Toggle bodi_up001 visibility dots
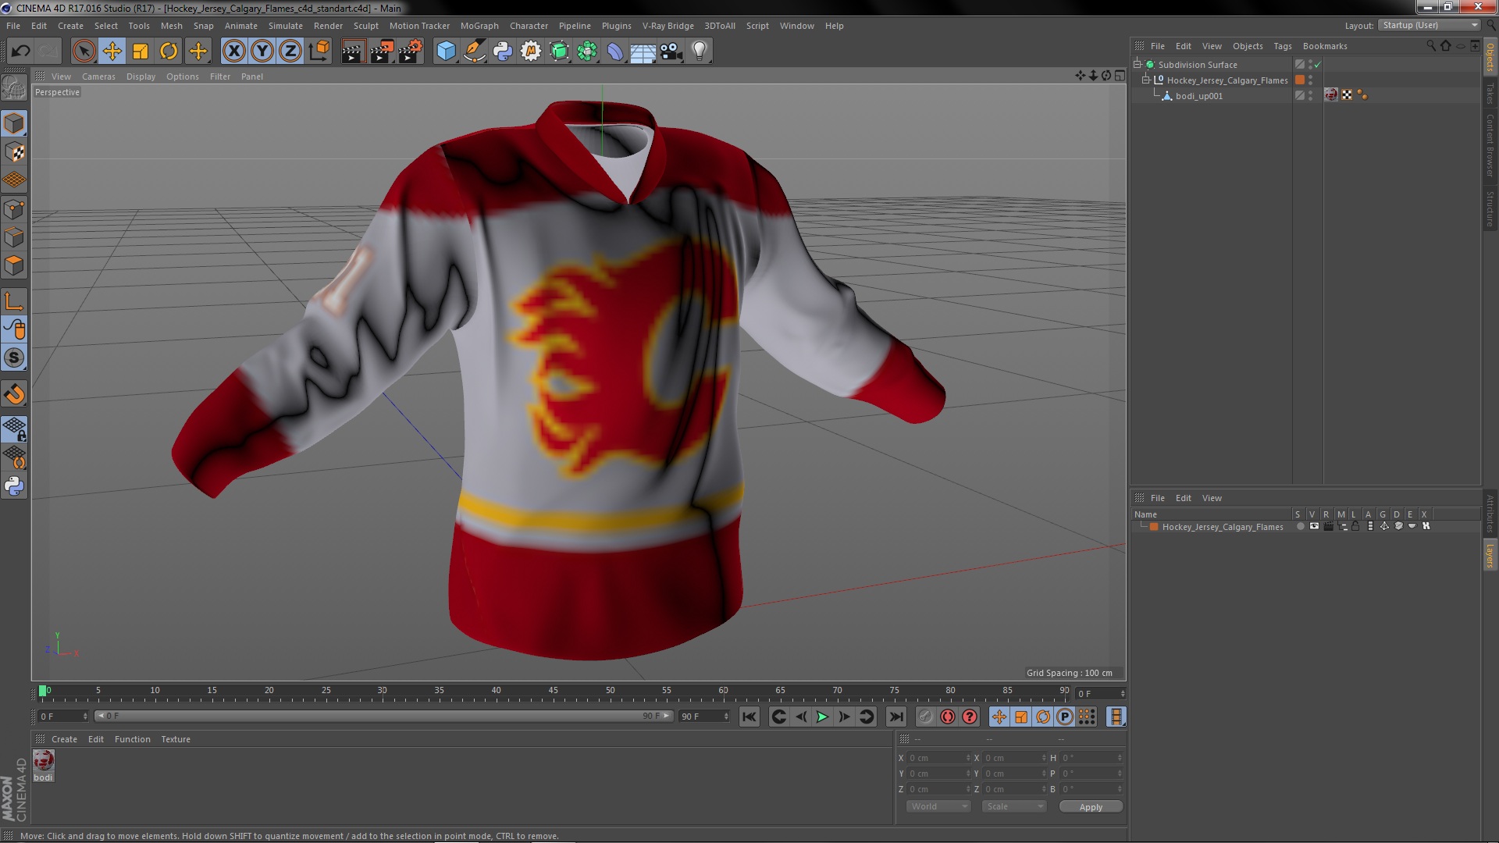This screenshot has width=1499, height=843. click(1311, 95)
